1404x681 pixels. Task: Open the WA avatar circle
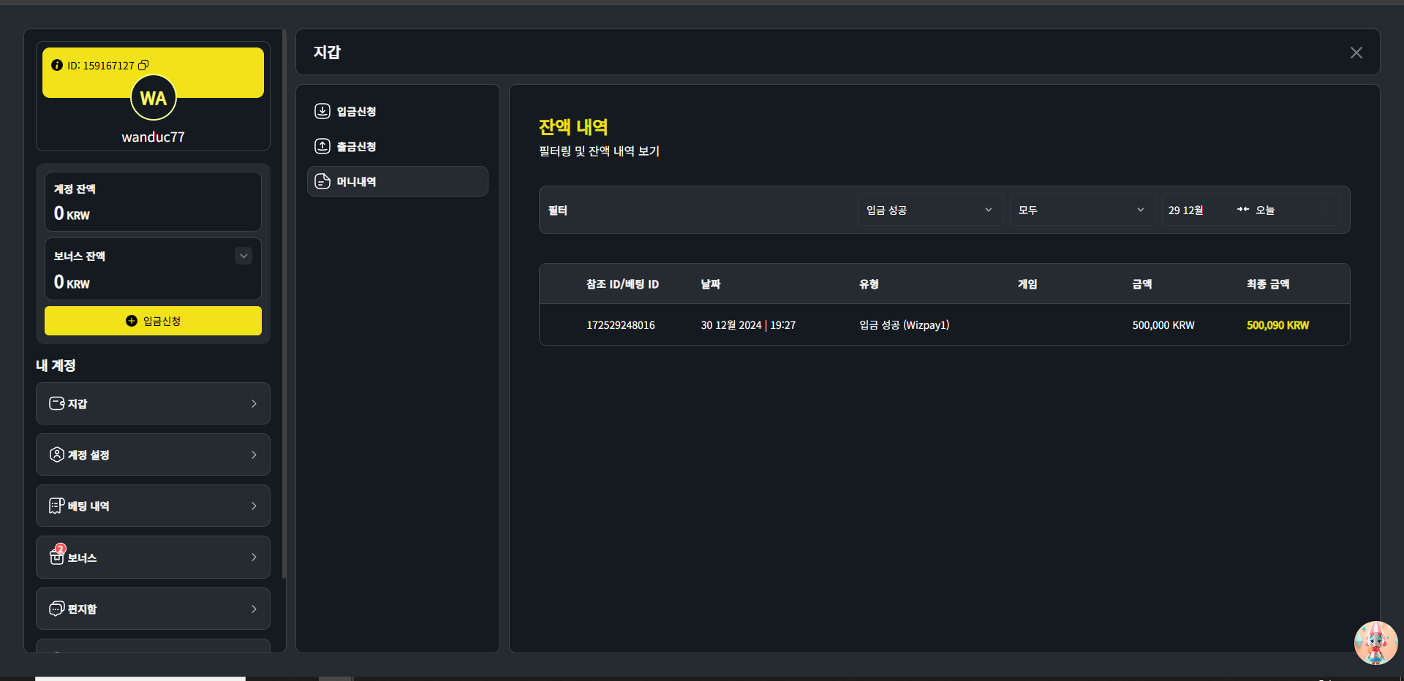154,98
